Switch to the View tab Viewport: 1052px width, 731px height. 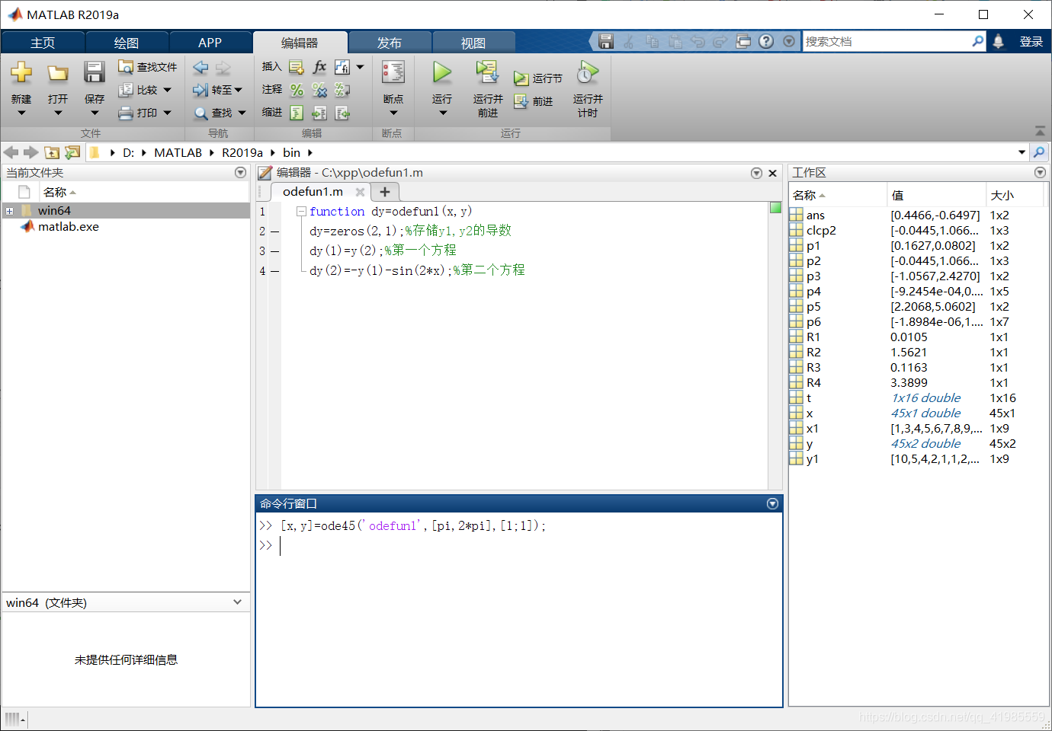(x=473, y=43)
